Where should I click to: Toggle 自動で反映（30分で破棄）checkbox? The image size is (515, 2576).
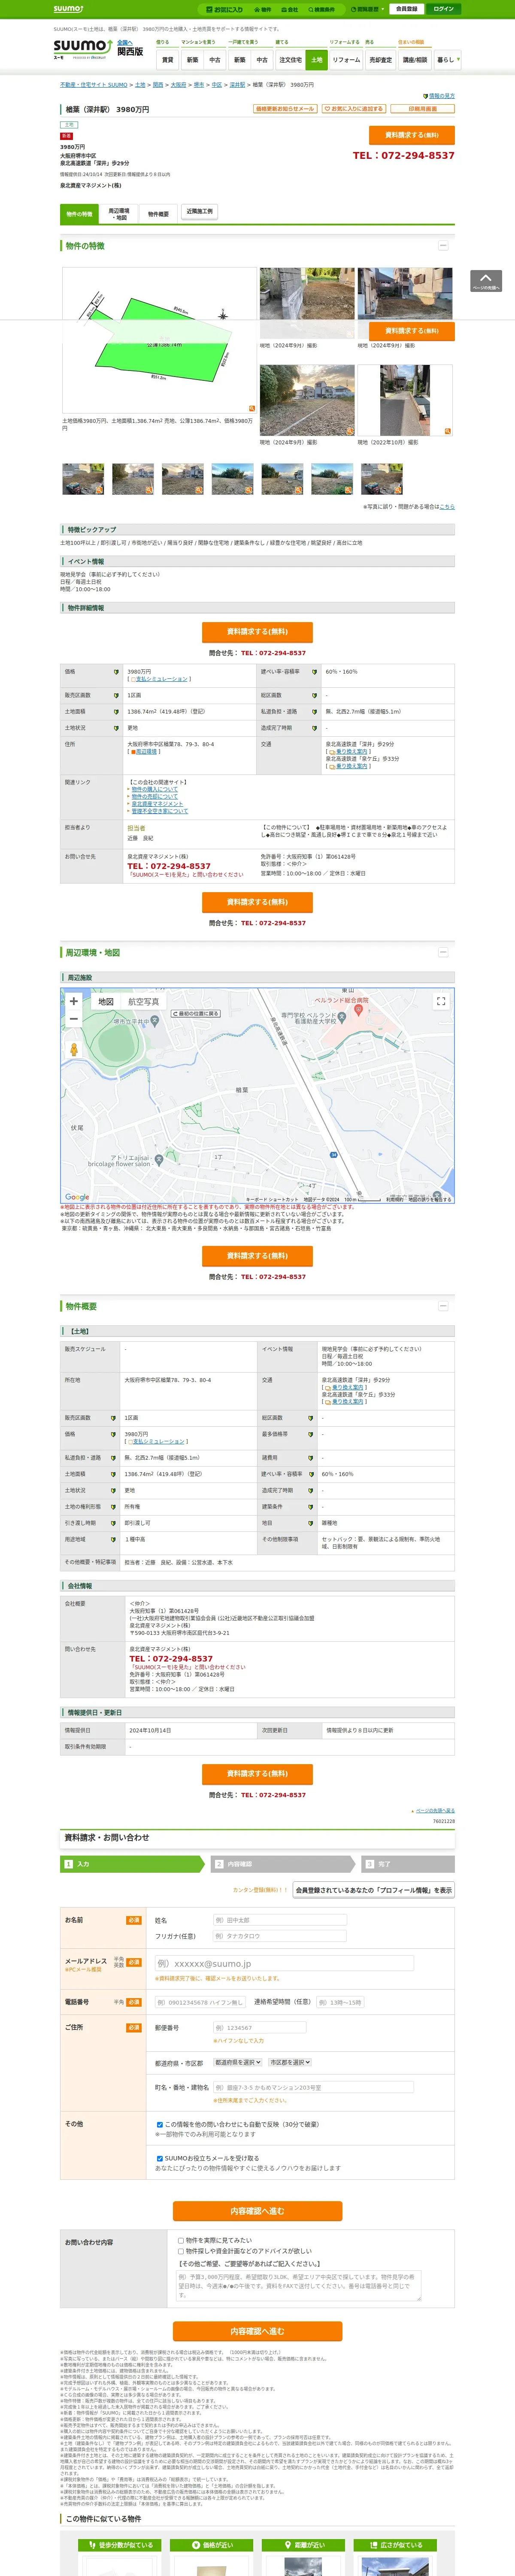(x=160, y=2125)
